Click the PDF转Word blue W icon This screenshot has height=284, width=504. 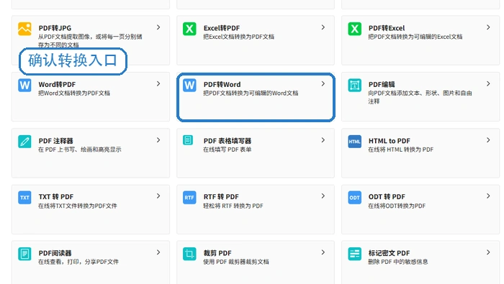tap(189, 86)
